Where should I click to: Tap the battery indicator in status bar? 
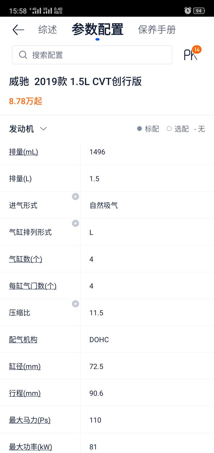tap(199, 11)
